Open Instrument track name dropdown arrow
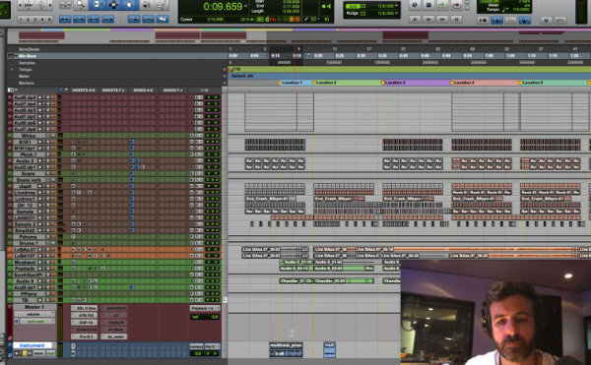Viewport: 591px width, 365px height. 54,345
